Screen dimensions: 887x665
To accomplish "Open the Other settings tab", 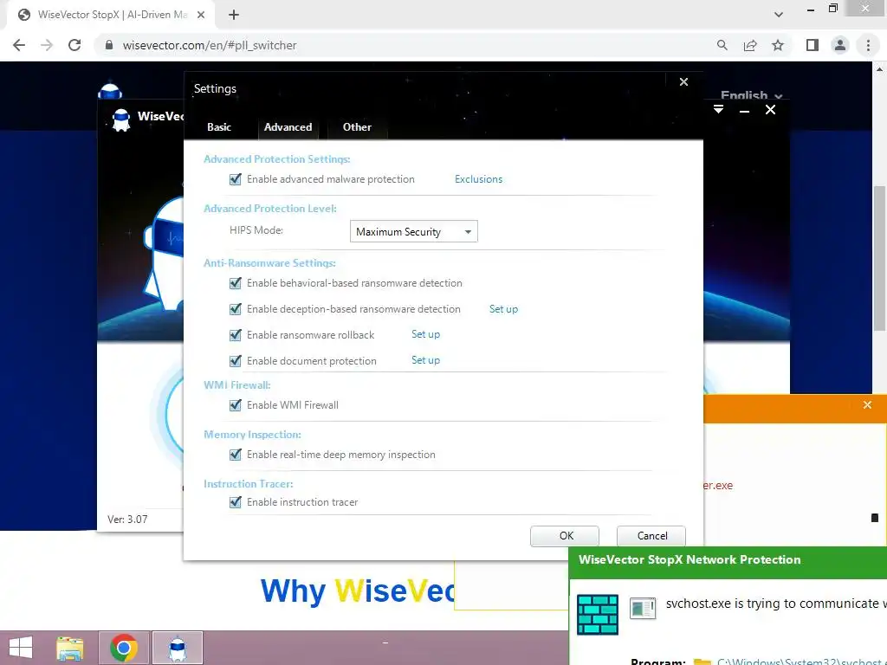I will 357,127.
